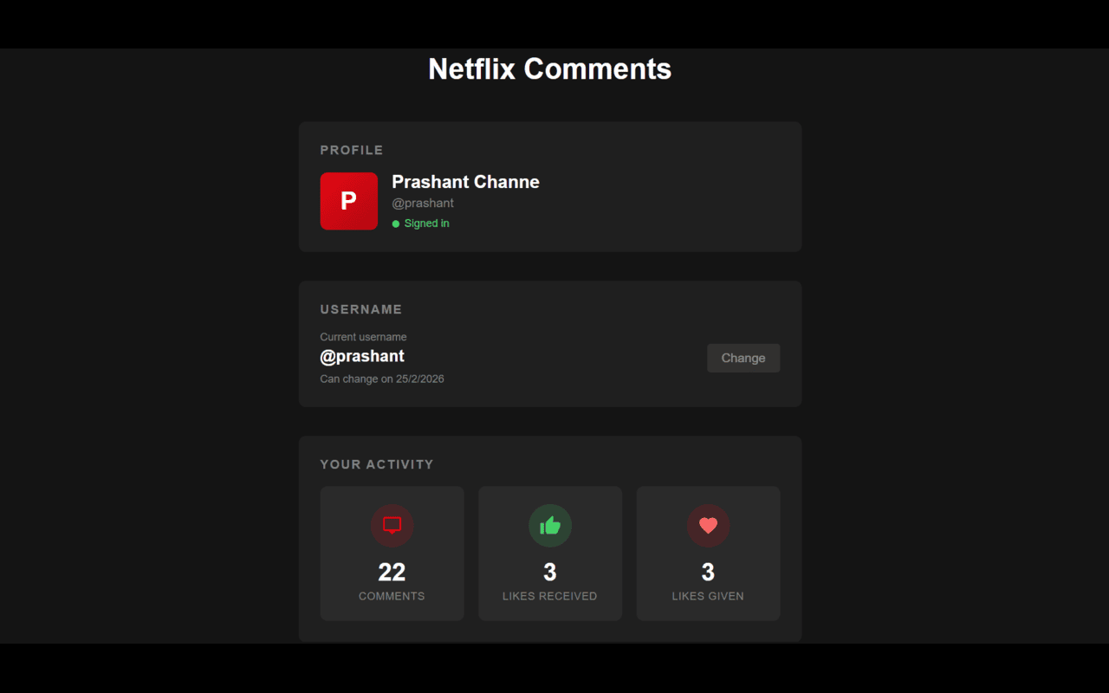Viewport: 1109px width, 693px height.
Task: Click the Current username label
Action: tap(363, 337)
